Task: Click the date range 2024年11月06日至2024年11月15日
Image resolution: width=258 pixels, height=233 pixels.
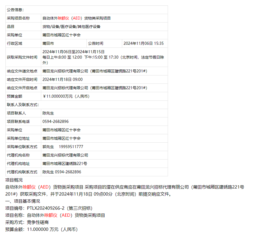Action: click(73, 52)
